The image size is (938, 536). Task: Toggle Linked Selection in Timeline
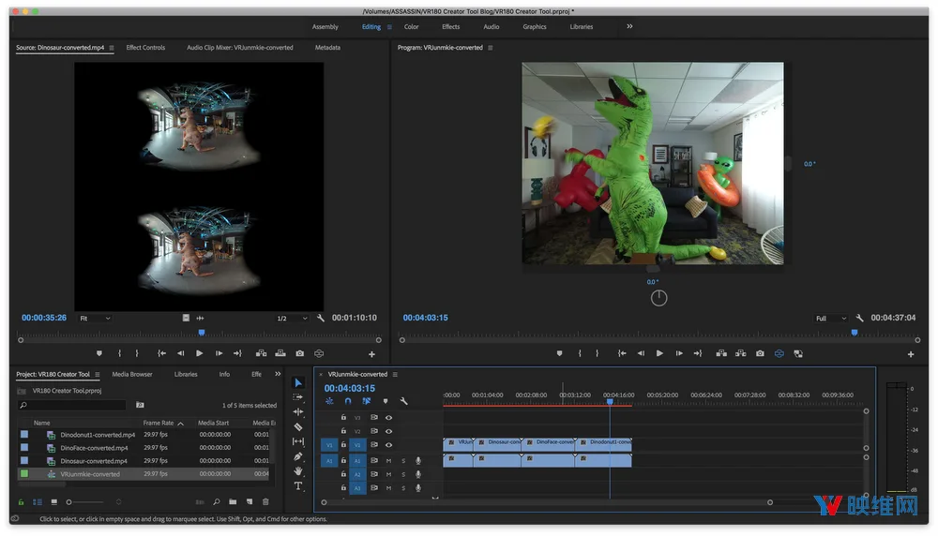[367, 401]
